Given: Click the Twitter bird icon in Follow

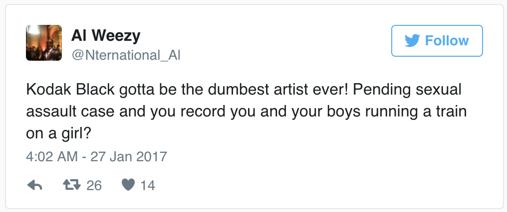Looking at the screenshot, I should (412, 41).
